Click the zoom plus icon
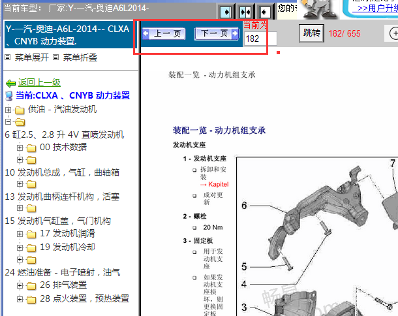Screen dimensions: 398x316 point(394,33)
